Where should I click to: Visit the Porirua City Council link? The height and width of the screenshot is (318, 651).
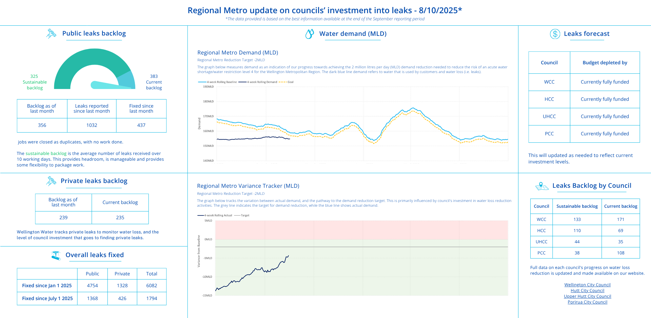[587, 302]
